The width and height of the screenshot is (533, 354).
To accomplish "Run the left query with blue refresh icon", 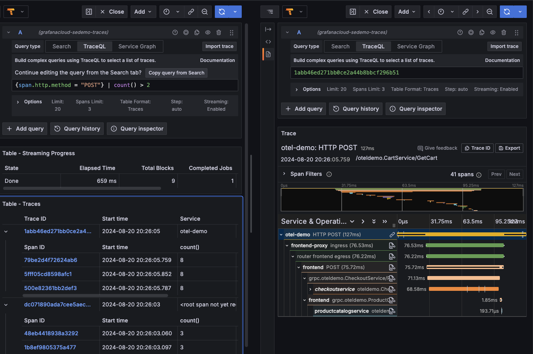I will pyautogui.click(x=223, y=12).
